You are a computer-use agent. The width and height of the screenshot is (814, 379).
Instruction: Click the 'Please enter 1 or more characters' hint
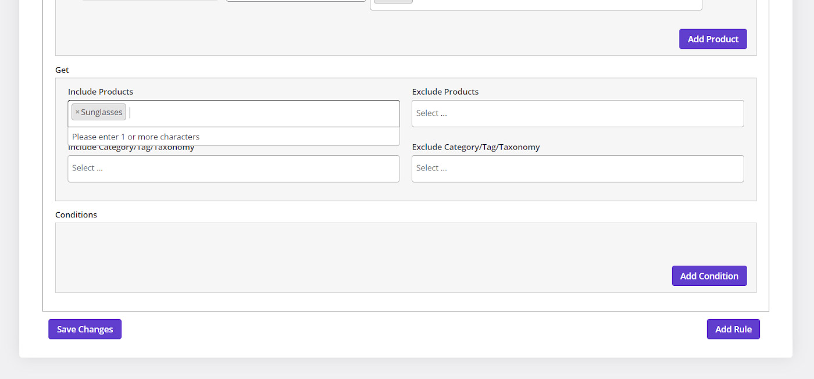(136, 137)
